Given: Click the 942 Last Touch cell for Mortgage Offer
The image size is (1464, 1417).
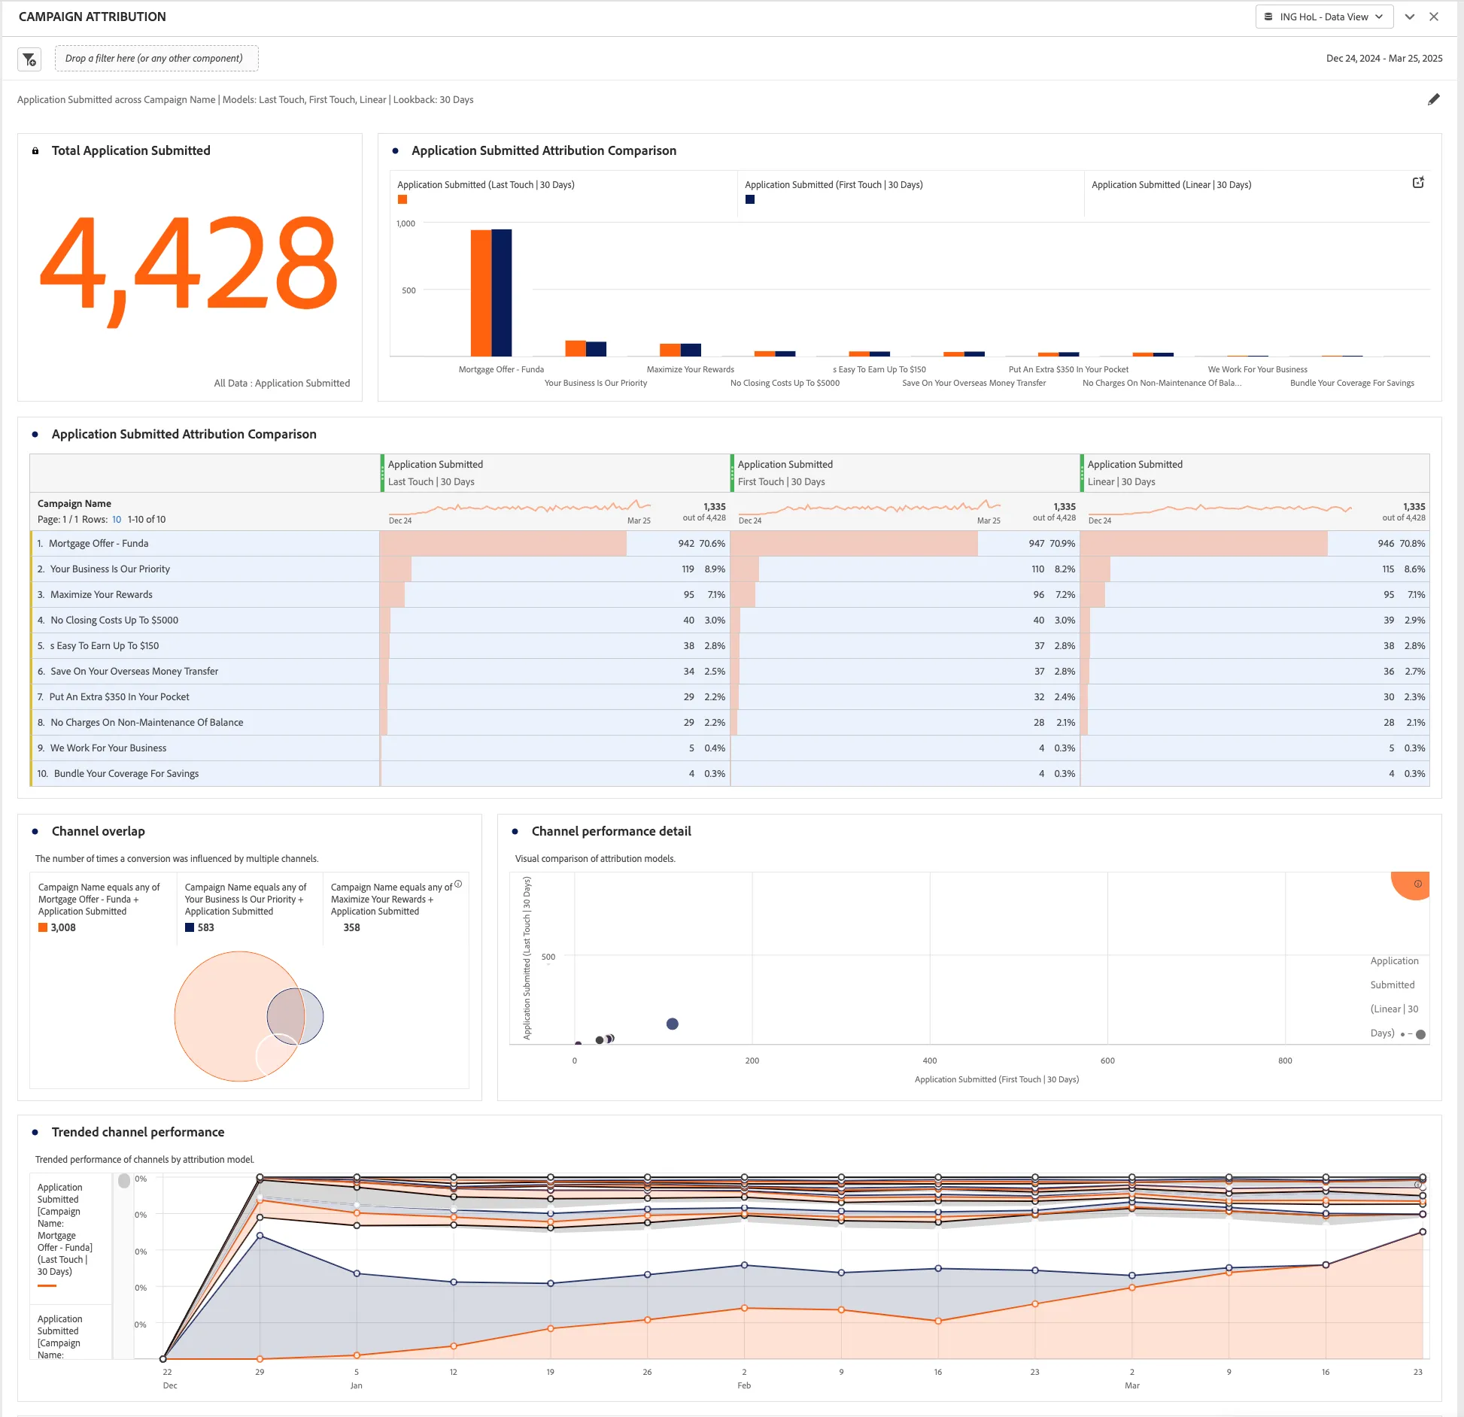Looking at the screenshot, I should tap(554, 544).
